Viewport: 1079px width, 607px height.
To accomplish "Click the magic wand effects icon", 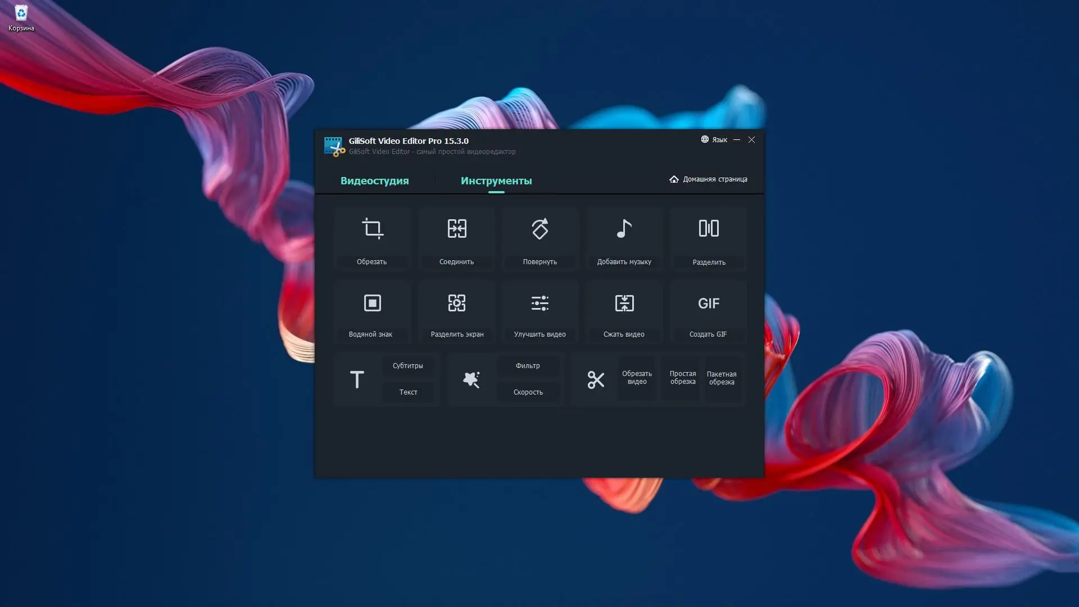I will [471, 380].
